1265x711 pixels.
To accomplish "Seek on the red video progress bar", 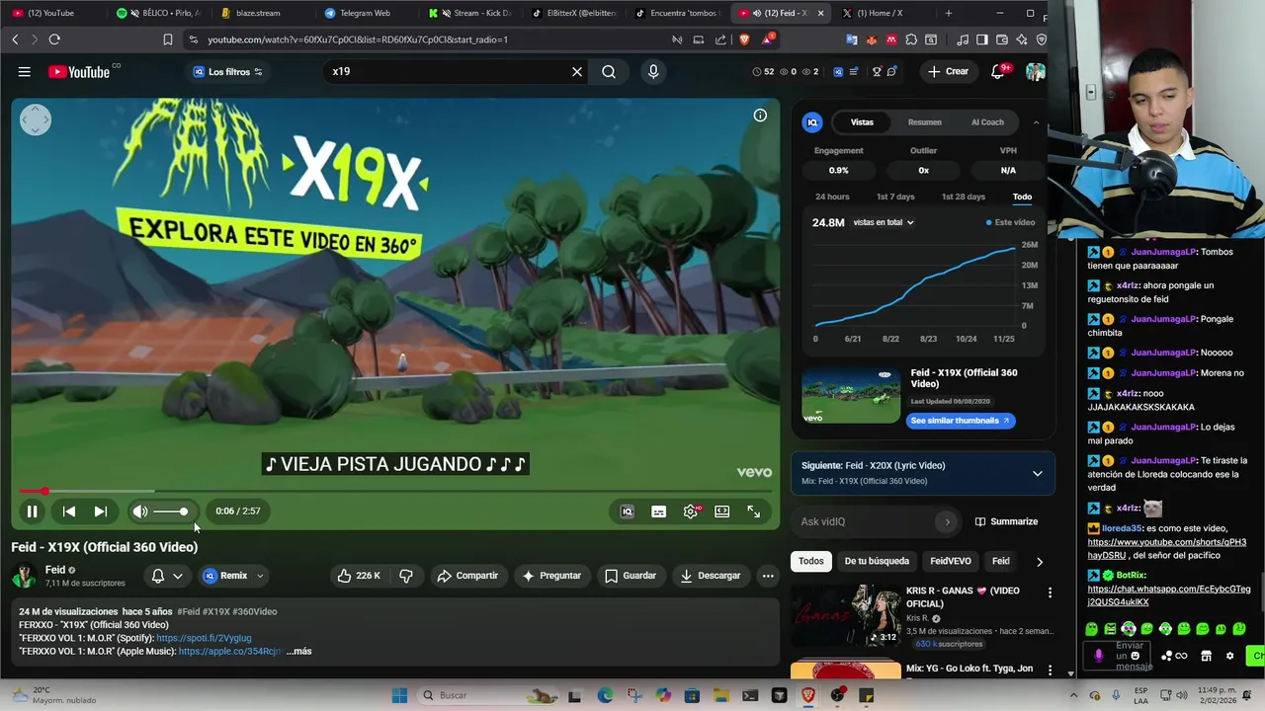I will point(395,491).
